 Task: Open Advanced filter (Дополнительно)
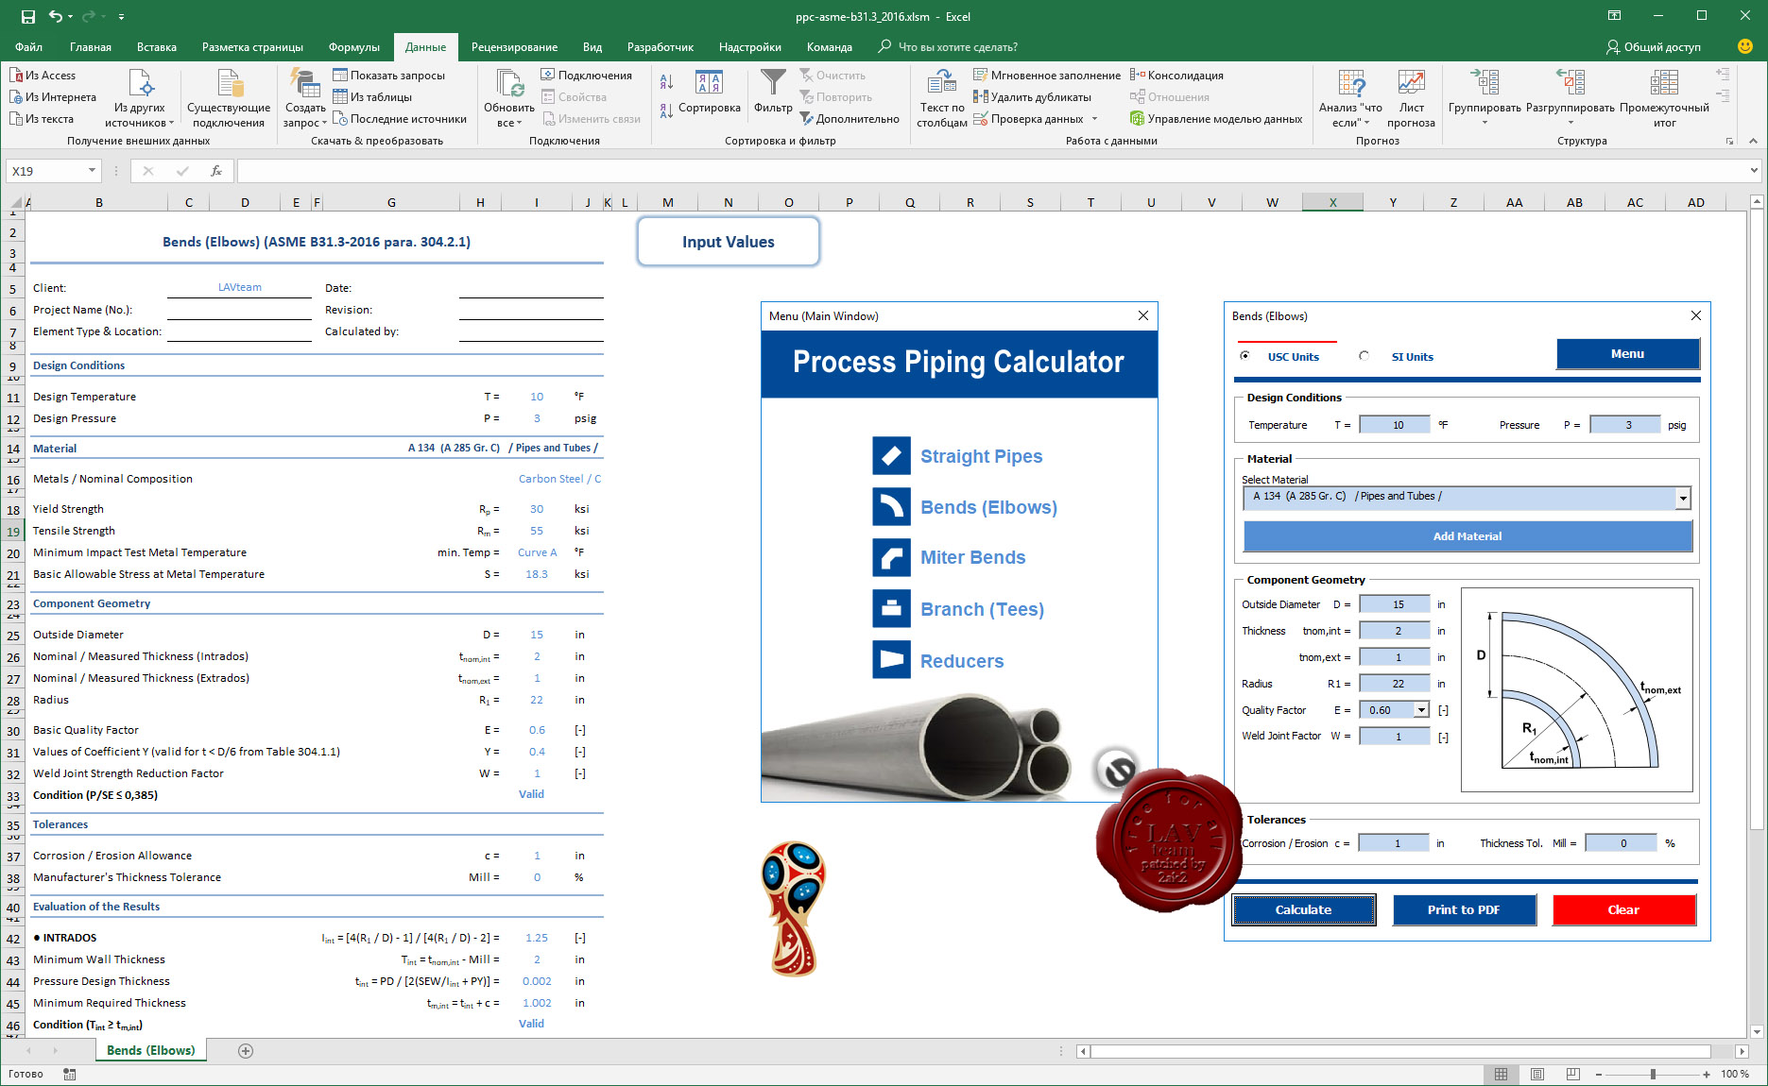point(850,119)
